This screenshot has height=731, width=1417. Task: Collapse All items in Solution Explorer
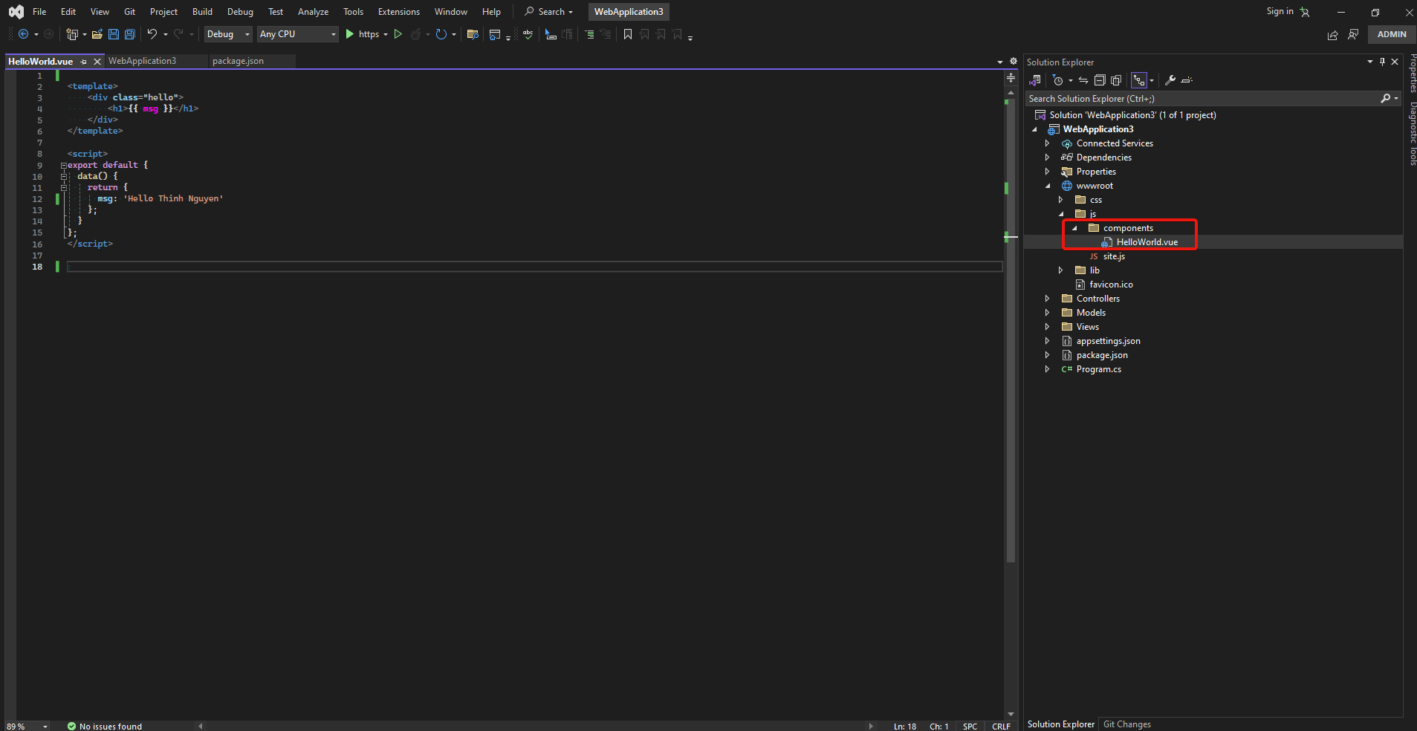click(x=1101, y=80)
